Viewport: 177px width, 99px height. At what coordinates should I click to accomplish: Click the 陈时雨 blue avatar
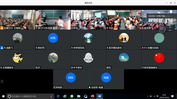(53, 38)
